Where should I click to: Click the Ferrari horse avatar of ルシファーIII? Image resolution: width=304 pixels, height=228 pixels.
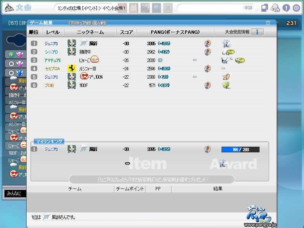[72, 68]
